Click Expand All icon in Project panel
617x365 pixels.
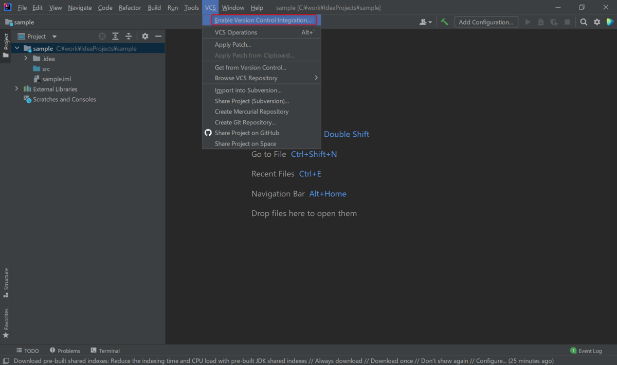115,36
